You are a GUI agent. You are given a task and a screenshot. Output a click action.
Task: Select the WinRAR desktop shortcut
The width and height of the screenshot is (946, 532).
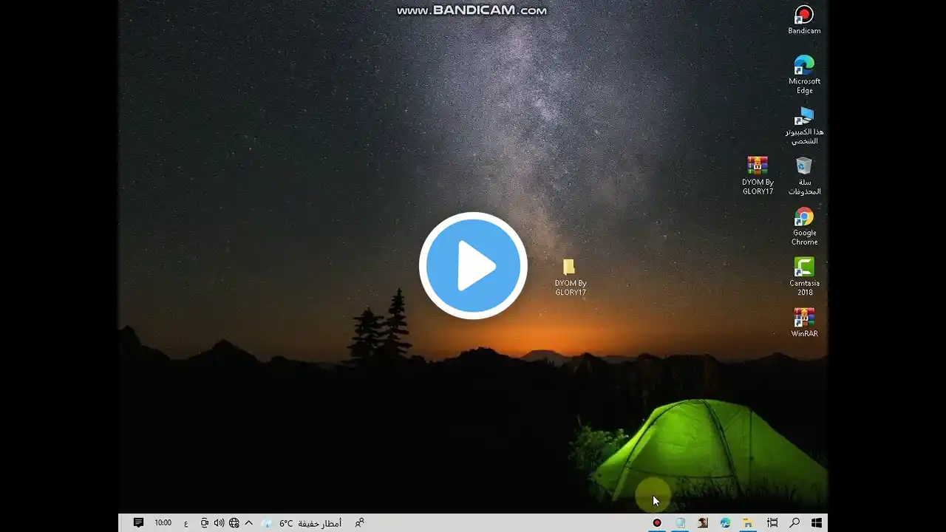804,322
